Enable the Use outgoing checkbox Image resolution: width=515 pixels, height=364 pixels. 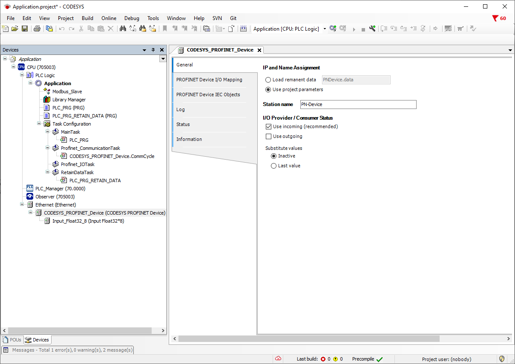268,136
